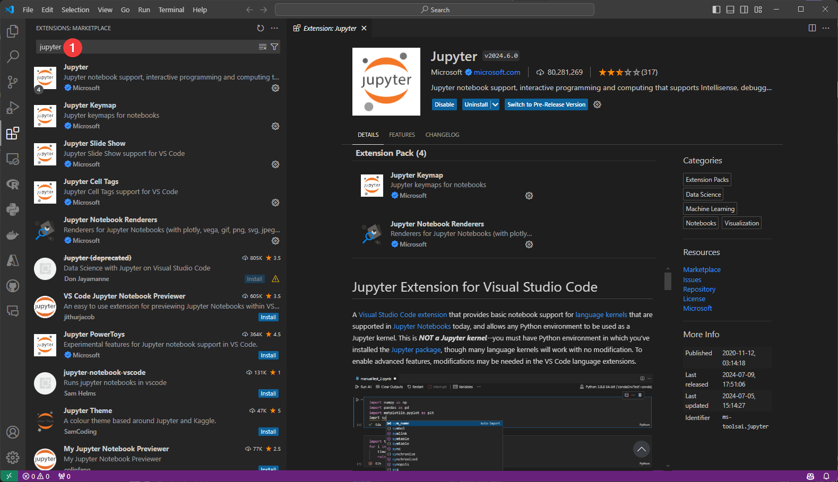Close the Extension: Jupyter tab
The height and width of the screenshot is (482, 838).
(x=364, y=28)
